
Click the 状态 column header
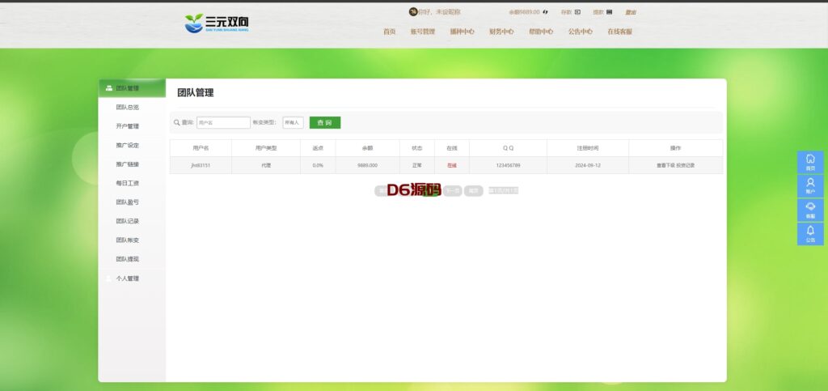[416, 148]
